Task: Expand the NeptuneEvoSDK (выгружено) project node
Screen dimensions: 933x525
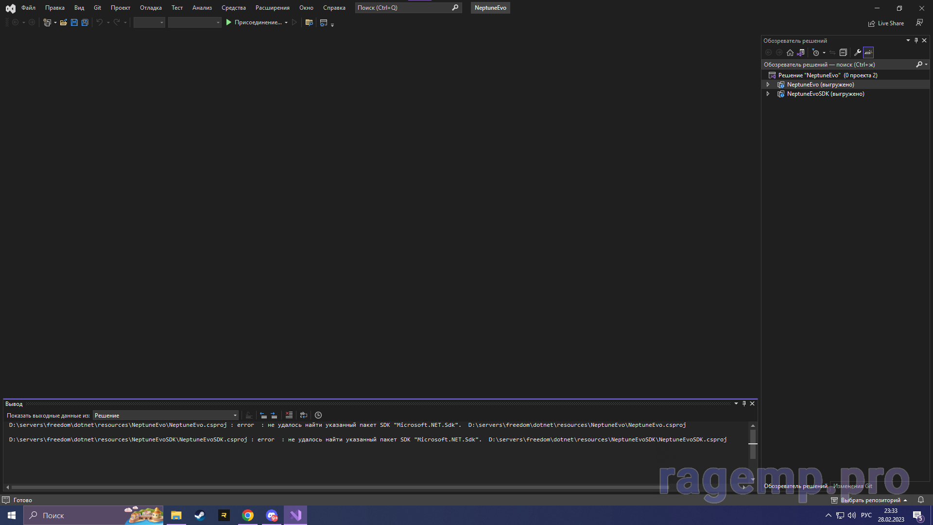Action: (768, 94)
